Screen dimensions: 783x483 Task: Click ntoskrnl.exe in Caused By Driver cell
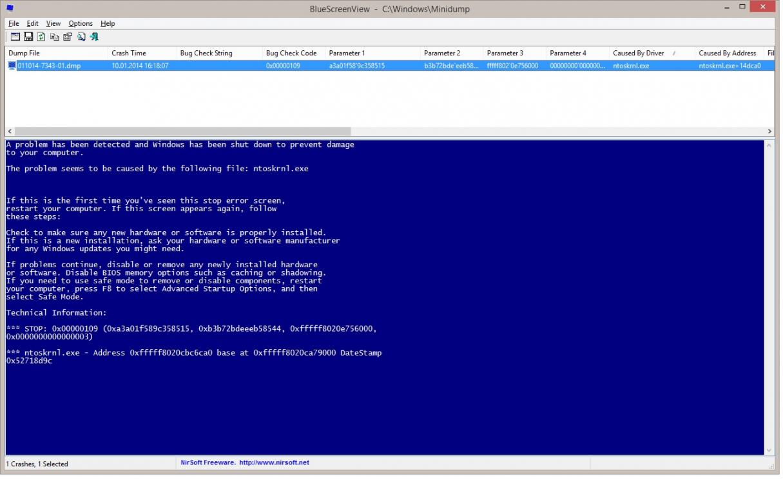tap(631, 66)
